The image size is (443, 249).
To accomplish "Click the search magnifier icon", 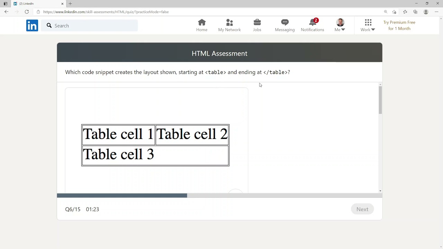I will click(x=49, y=26).
